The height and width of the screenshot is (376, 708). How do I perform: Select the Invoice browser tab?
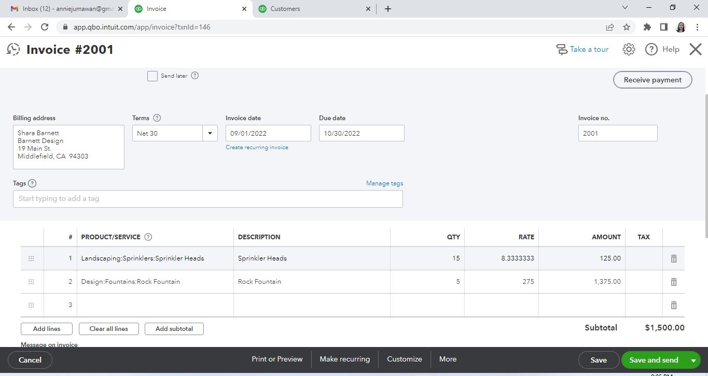[x=191, y=9]
